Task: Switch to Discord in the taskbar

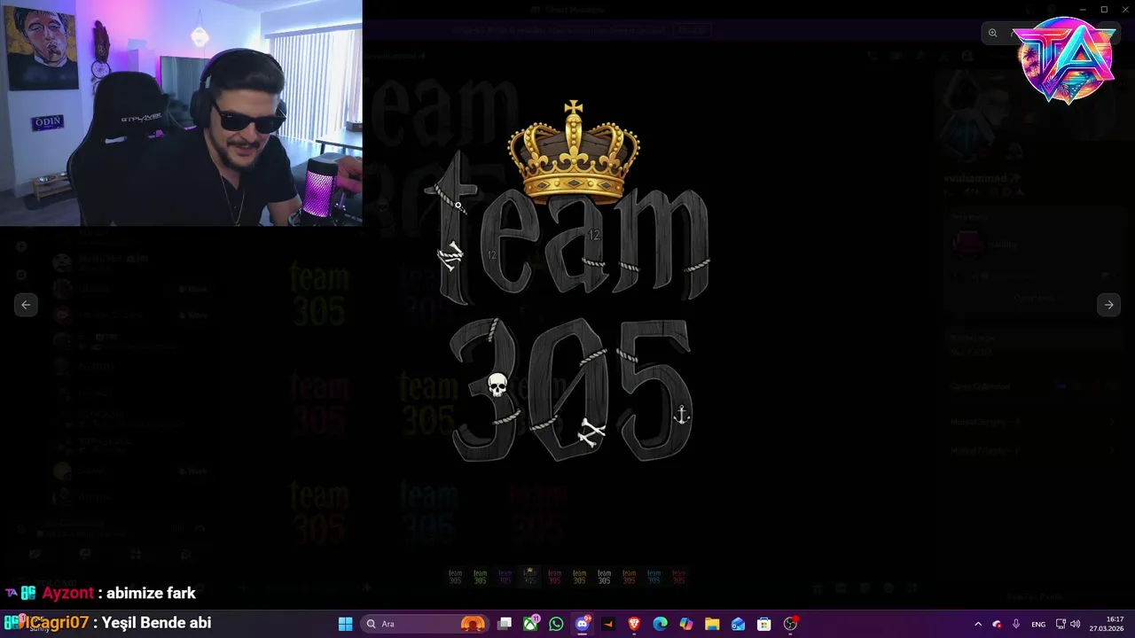Action: 583,624
